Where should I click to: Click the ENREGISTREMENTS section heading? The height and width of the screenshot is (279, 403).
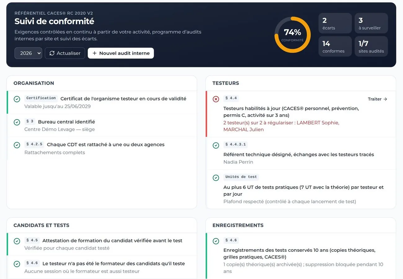click(238, 225)
